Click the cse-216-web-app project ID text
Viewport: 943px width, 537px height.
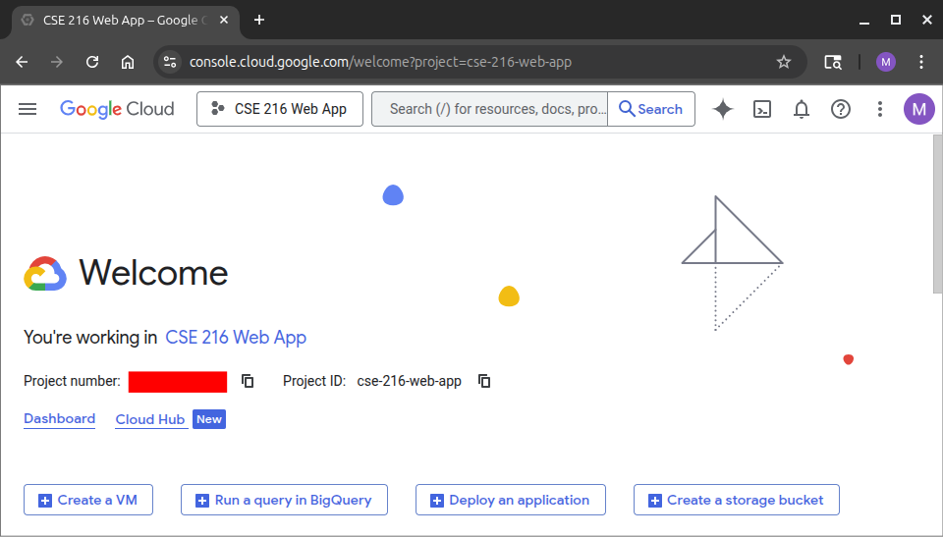coord(409,381)
